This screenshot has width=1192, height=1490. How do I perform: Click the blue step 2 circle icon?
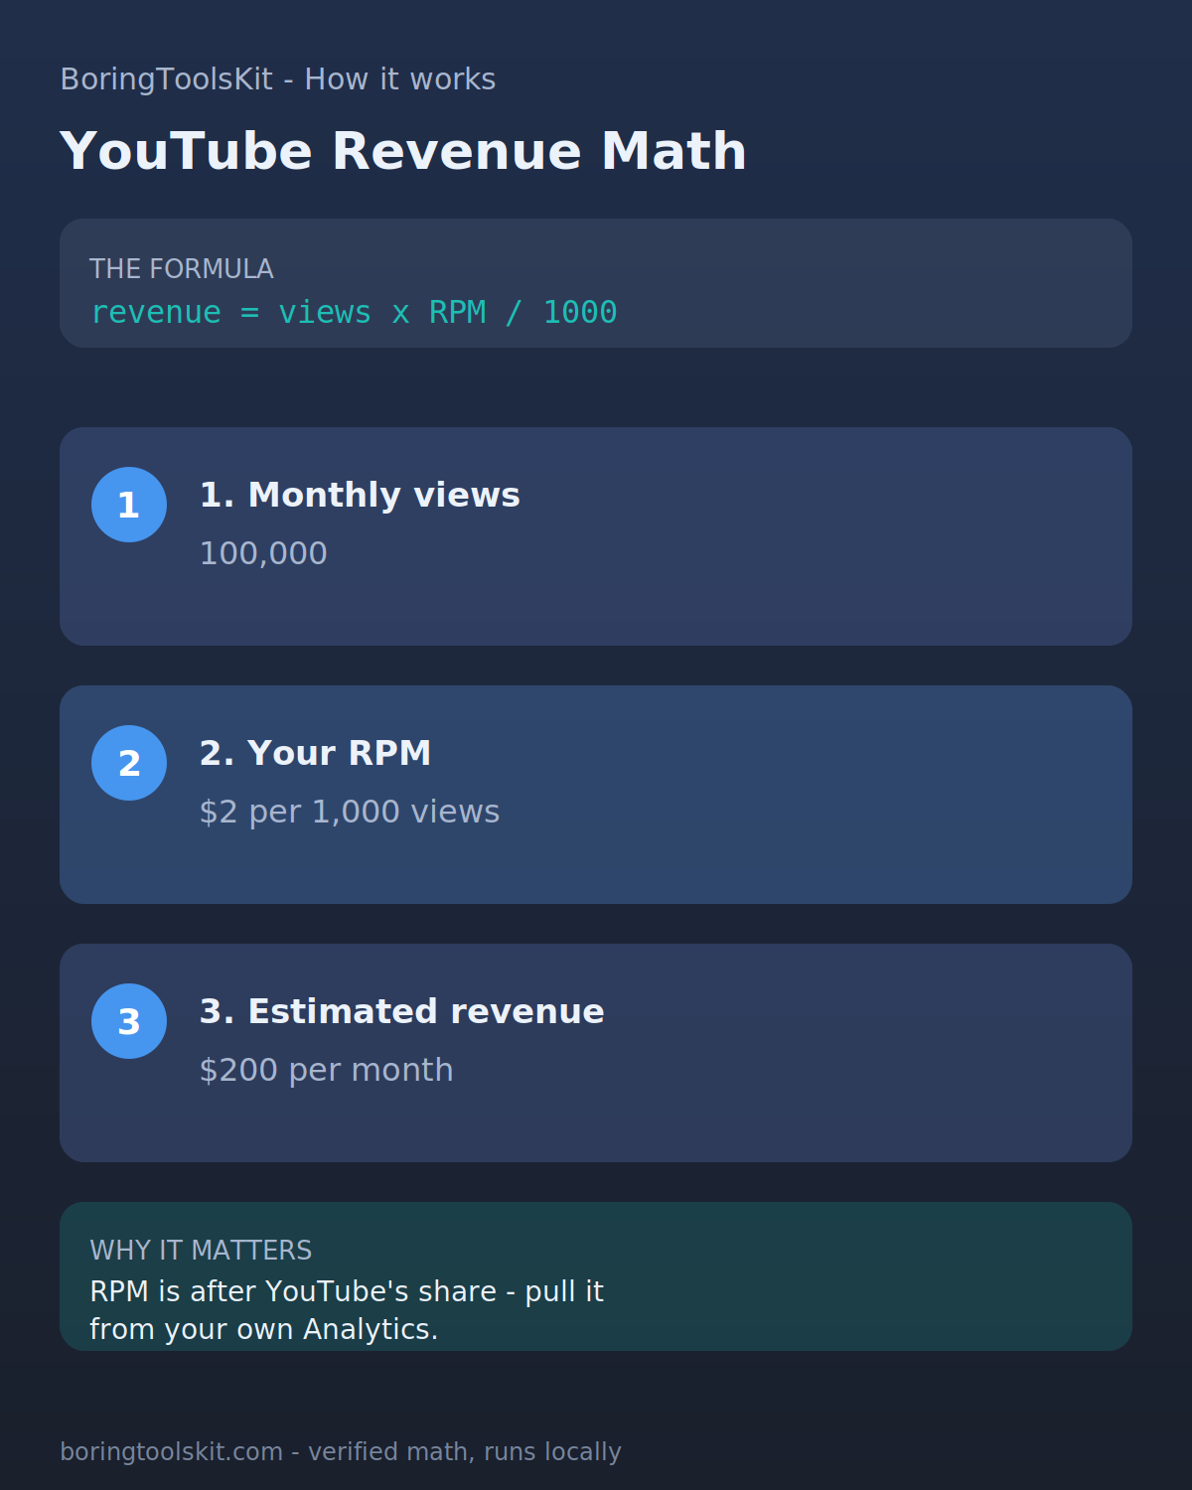pos(129,763)
